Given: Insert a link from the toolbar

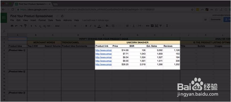Looking at the screenshot, I should pos(147,26).
